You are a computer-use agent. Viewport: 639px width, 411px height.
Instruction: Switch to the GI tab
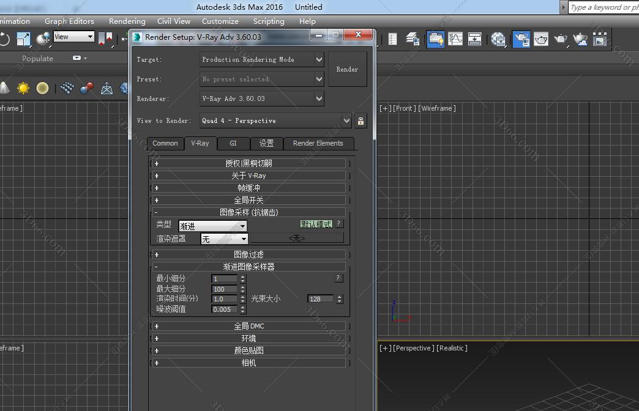(x=233, y=143)
